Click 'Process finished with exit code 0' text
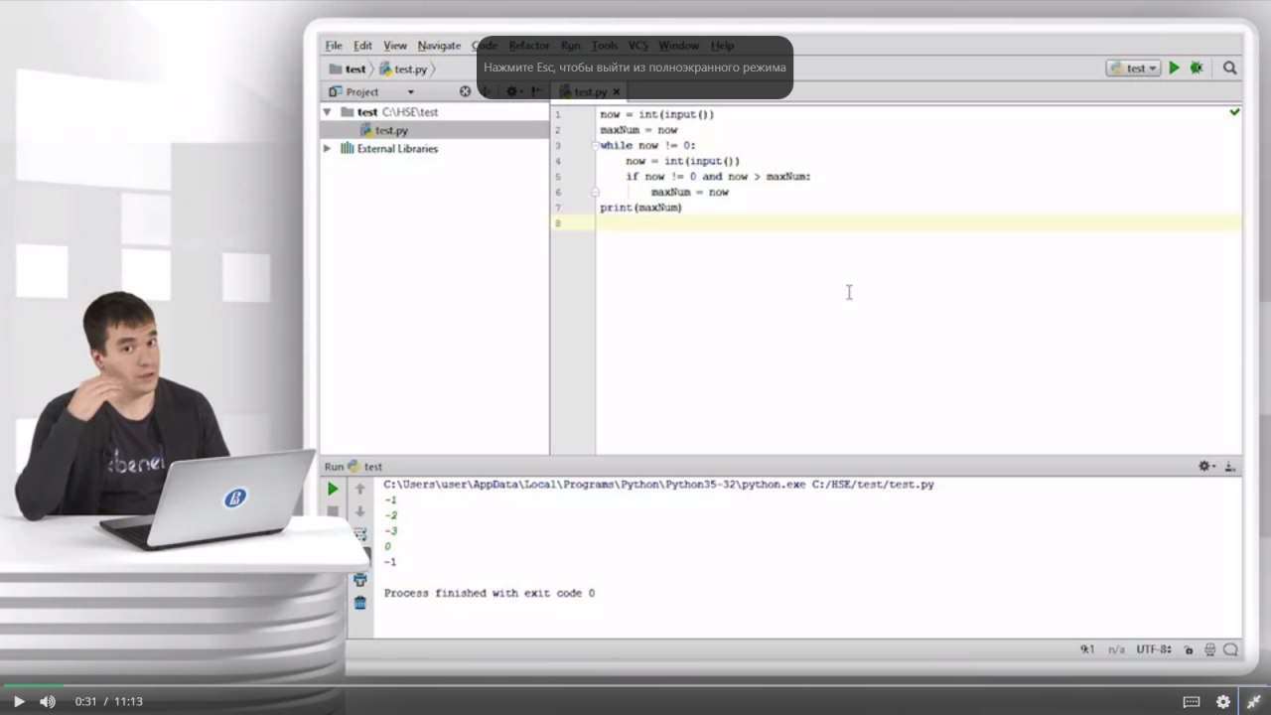1271x715 pixels. click(x=490, y=593)
